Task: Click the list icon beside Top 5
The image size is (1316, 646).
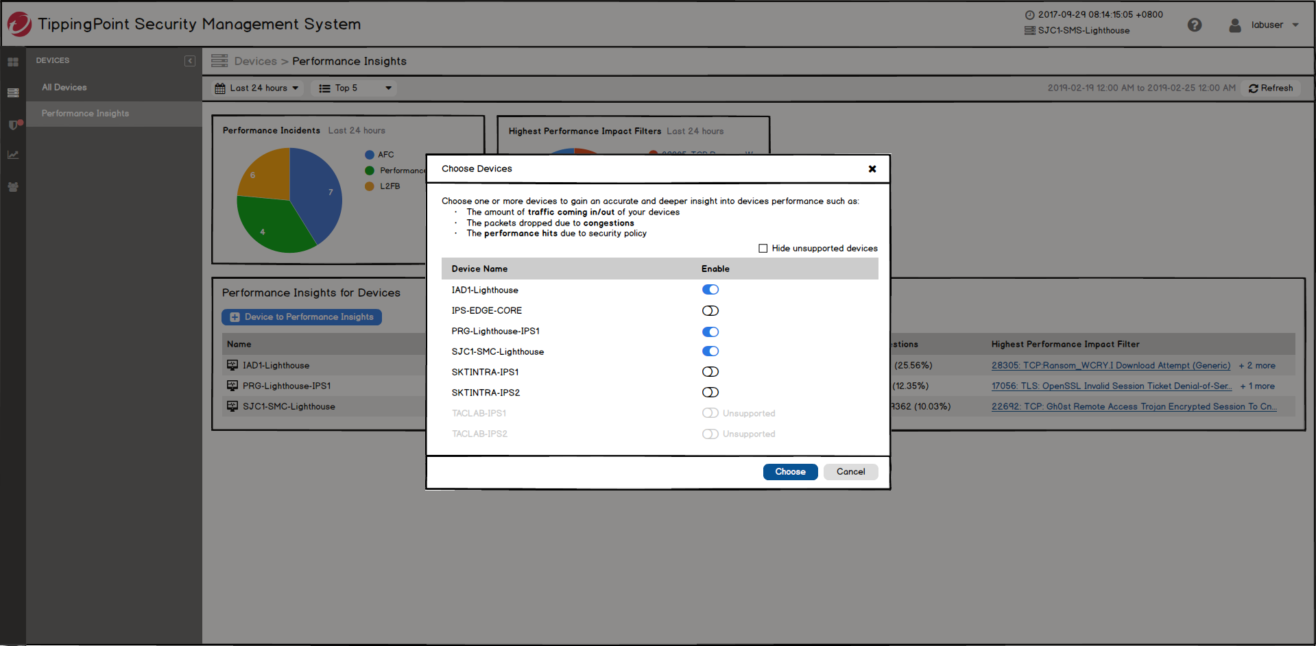Action: pyautogui.click(x=324, y=88)
